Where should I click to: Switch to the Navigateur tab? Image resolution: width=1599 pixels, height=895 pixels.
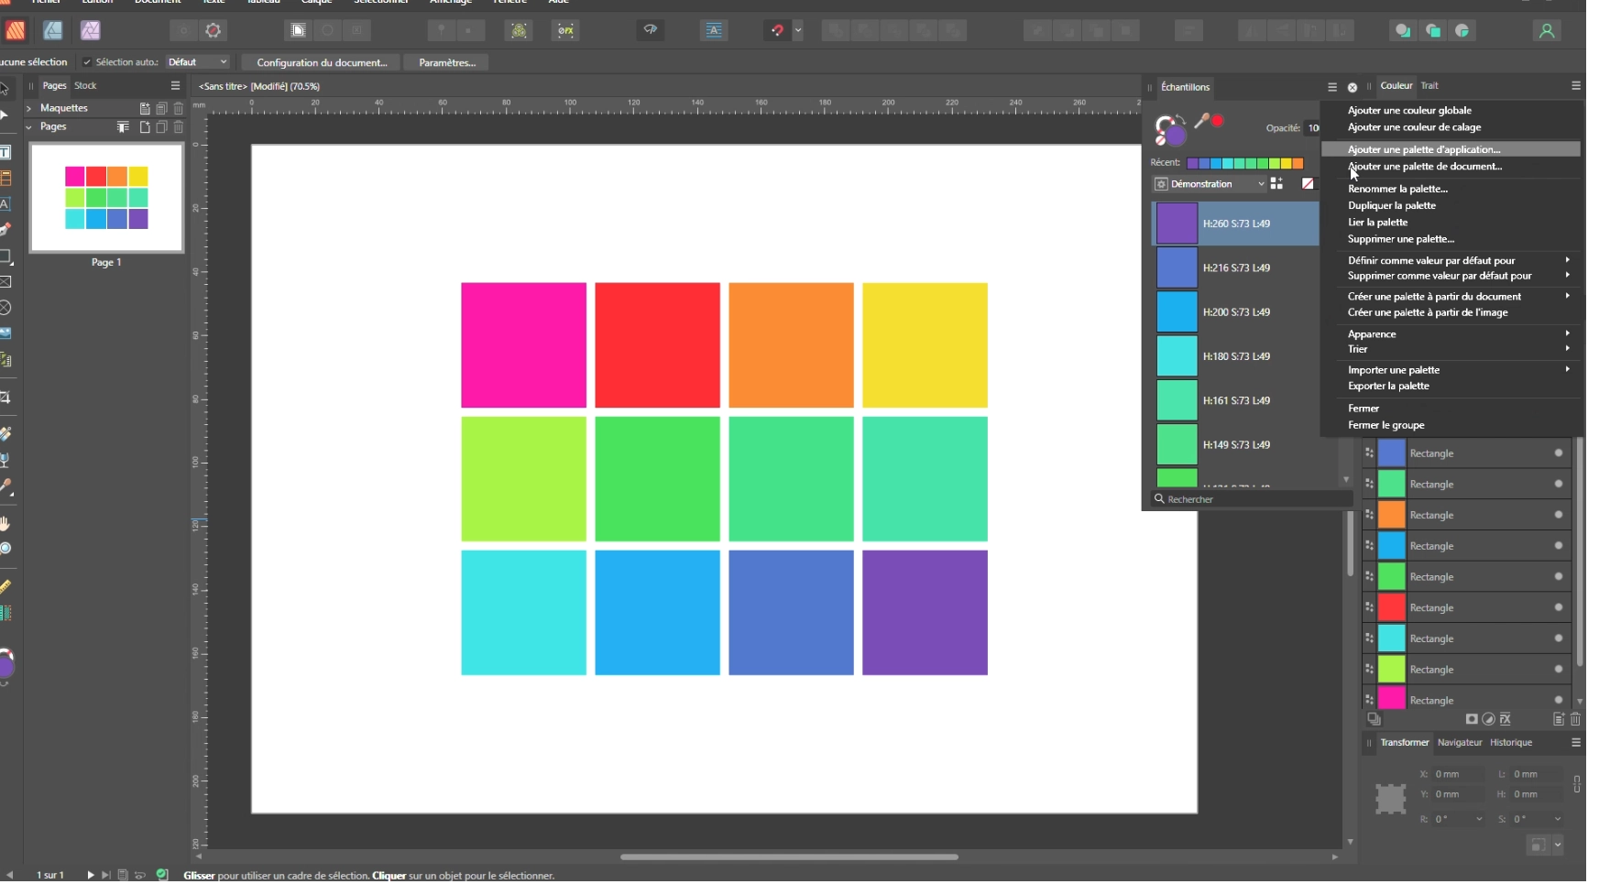click(1459, 743)
